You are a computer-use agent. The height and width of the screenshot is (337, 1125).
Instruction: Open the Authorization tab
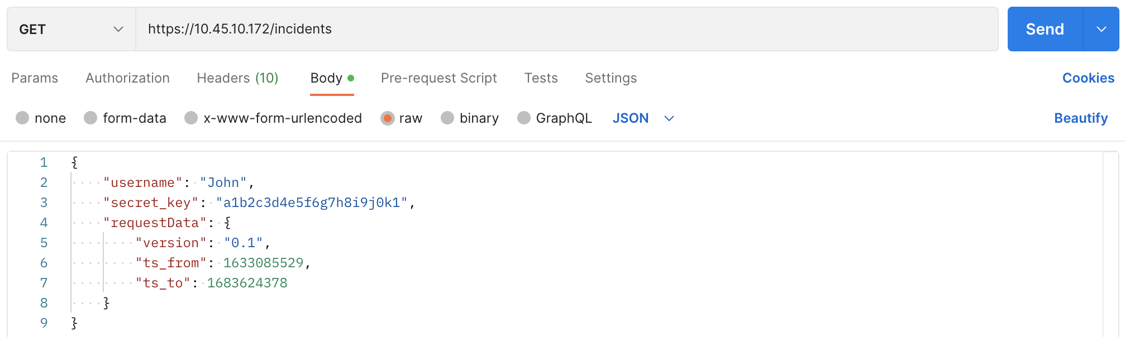click(127, 78)
